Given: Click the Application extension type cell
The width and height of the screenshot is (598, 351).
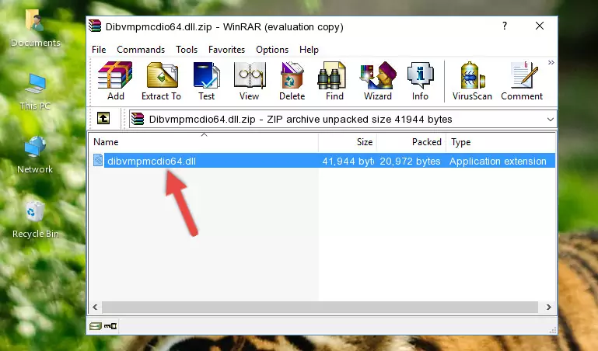Looking at the screenshot, I should 498,161.
